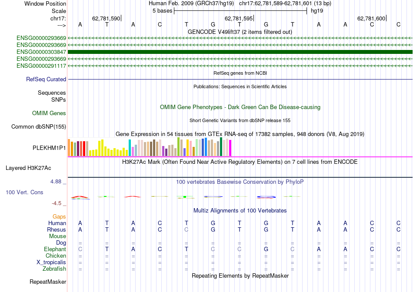Click the -4.5 PhyloP lower limit
The height and width of the screenshot is (292, 413).
point(57,203)
